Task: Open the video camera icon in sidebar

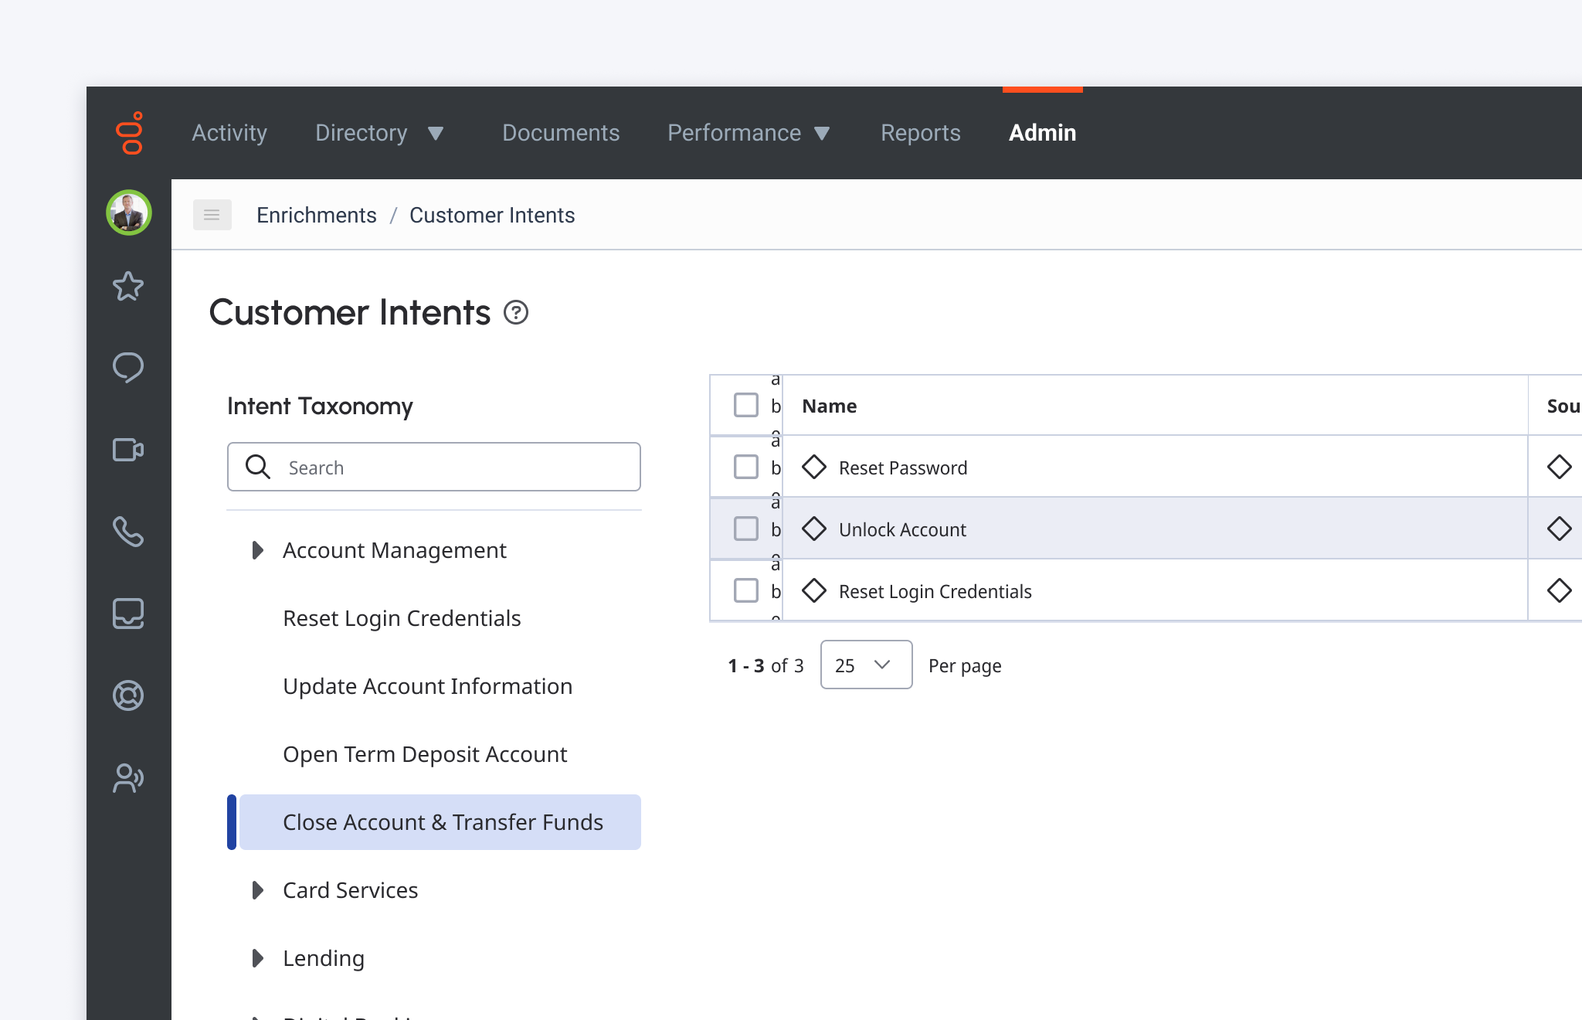Action: [128, 450]
